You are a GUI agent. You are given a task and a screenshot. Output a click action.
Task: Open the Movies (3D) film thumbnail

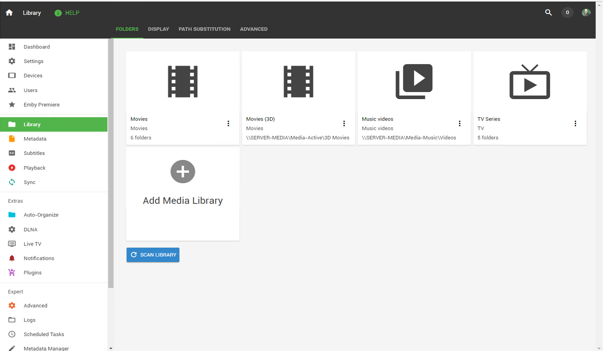click(298, 82)
